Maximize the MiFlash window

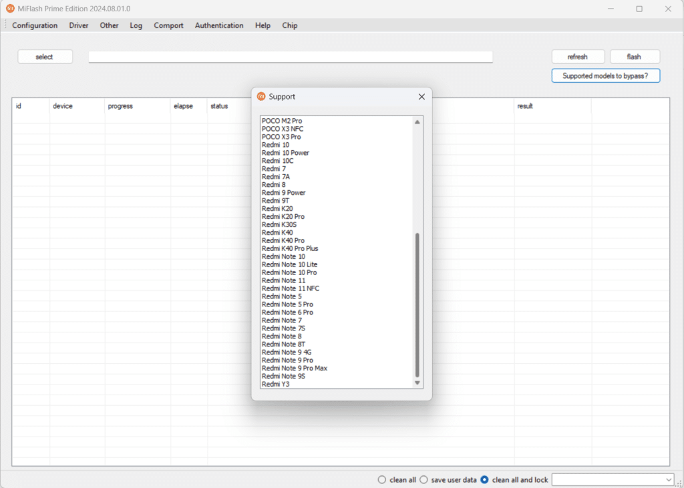[x=639, y=9]
